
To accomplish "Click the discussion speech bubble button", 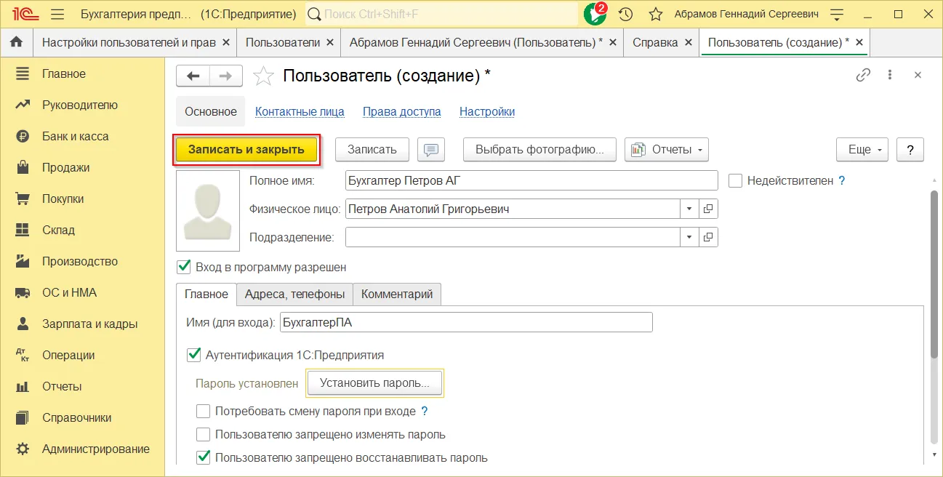I will pos(431,150).
